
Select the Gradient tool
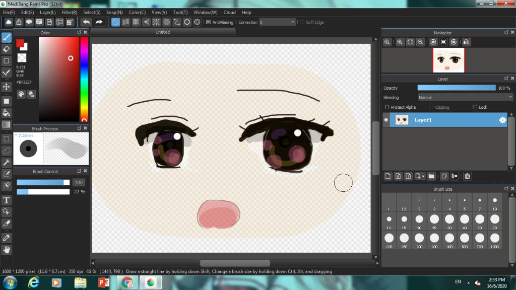6,125
